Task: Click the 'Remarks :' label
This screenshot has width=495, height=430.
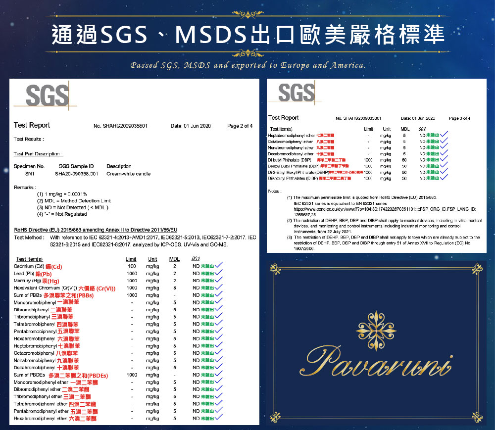Action: coord(25,188)
